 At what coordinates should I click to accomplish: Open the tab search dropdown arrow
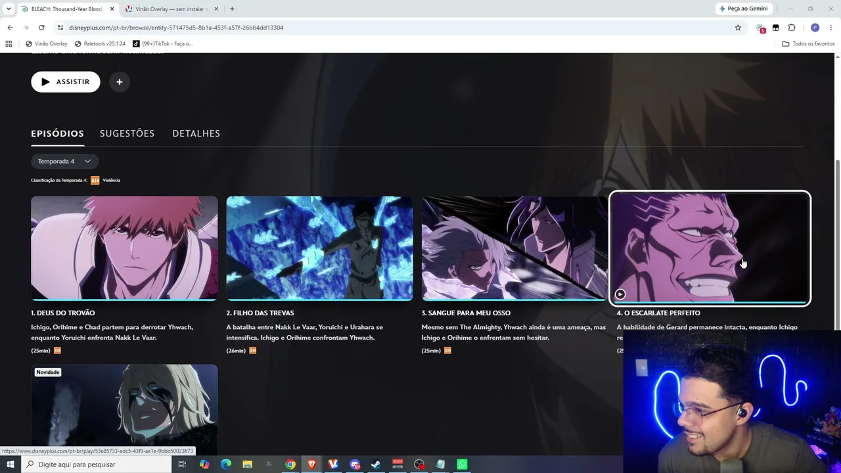click(x=9, y=9)
